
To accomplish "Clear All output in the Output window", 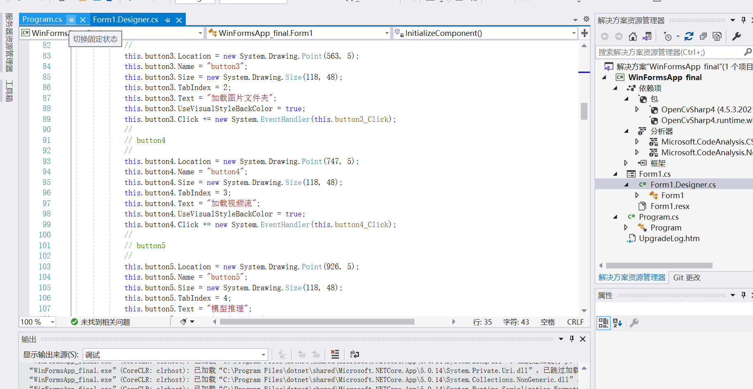I will 335,354.
